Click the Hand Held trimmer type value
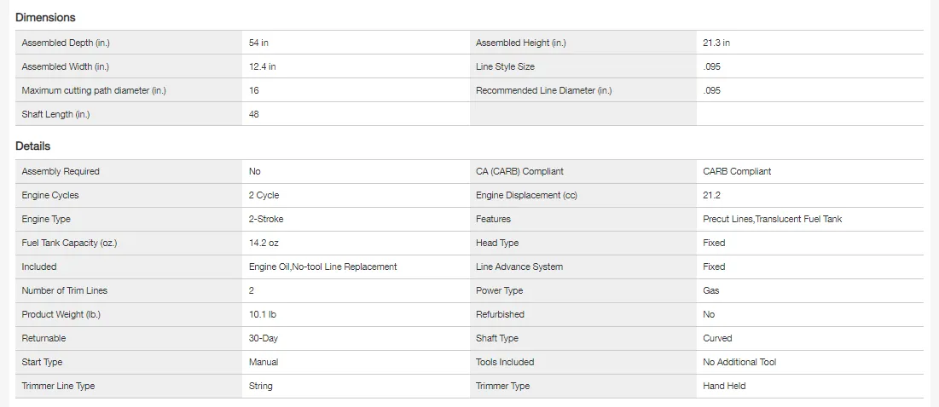This screenshot has width=939, height=407. point(724,386)
